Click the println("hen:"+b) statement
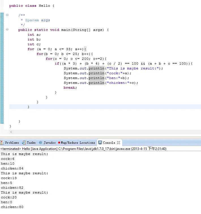This screenshot has width=201, height=214. [x=96, y=78]
